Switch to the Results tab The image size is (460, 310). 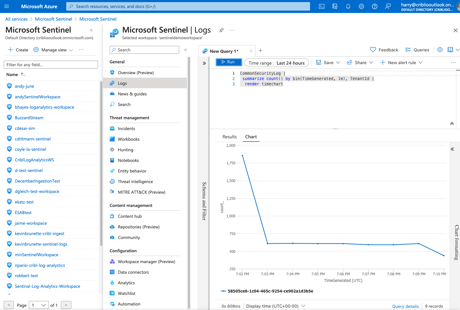[x=229, y=137]
